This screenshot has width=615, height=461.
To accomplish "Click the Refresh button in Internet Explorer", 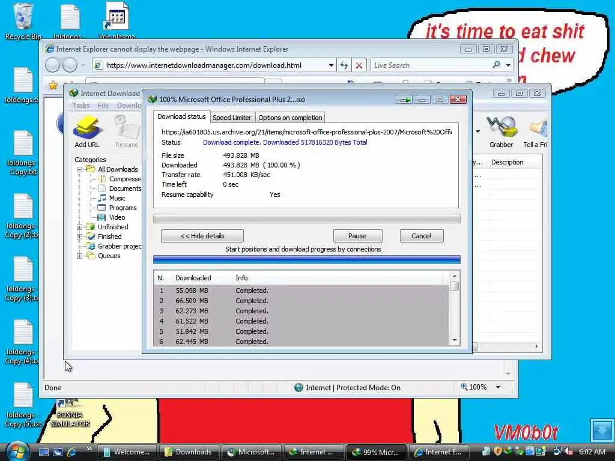I will (344, 65).
